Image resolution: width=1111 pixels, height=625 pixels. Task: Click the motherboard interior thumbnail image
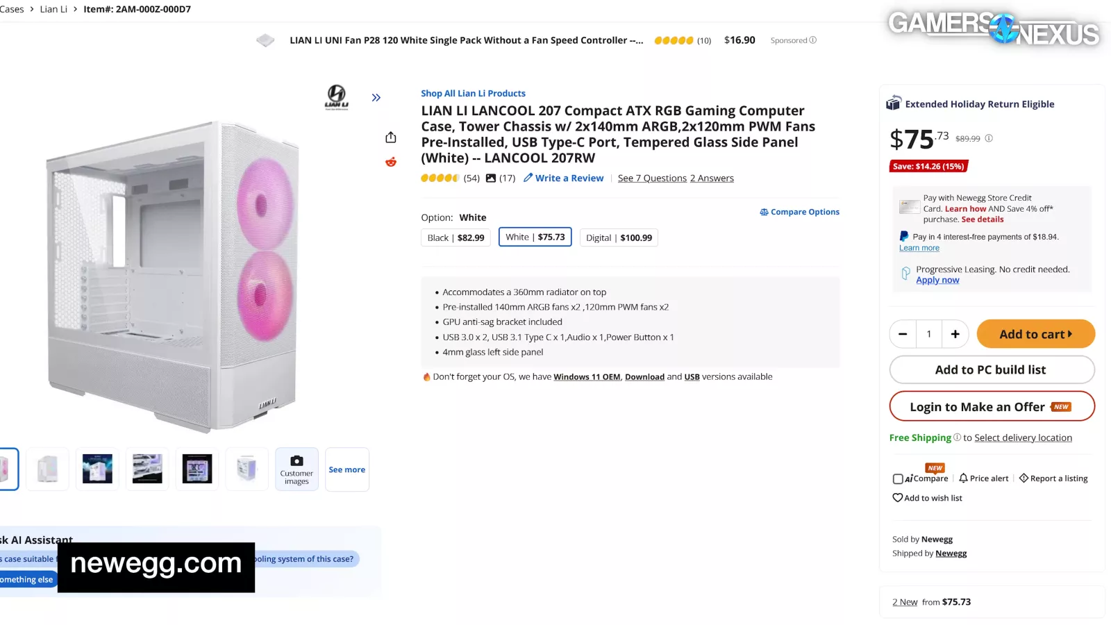click(x=197, y=469)
